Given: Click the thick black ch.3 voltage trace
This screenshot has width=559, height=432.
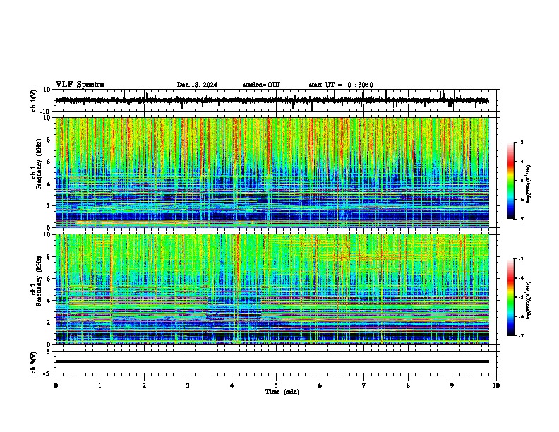Looking at the screenshot, I should 272,361.
